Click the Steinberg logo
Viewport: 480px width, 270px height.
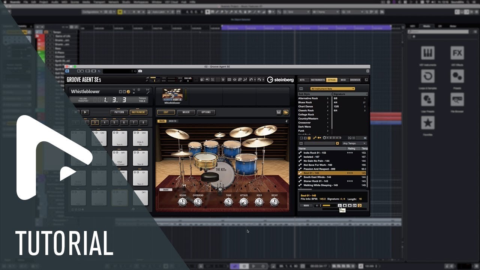point(280,79)
